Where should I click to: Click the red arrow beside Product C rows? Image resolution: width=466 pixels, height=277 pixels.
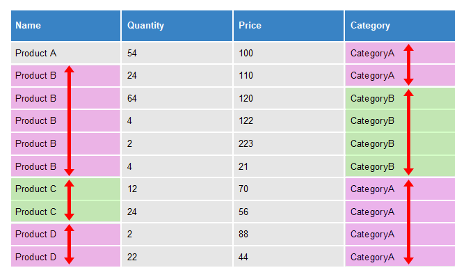pyautogui.click(x=70, y=200)
